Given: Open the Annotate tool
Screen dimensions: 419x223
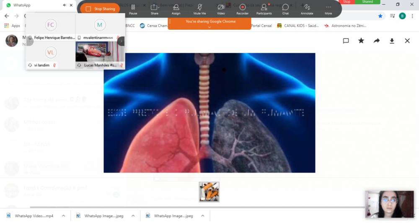Looking at the screenshot, I should pyautogui.click(x=307, y=8).
